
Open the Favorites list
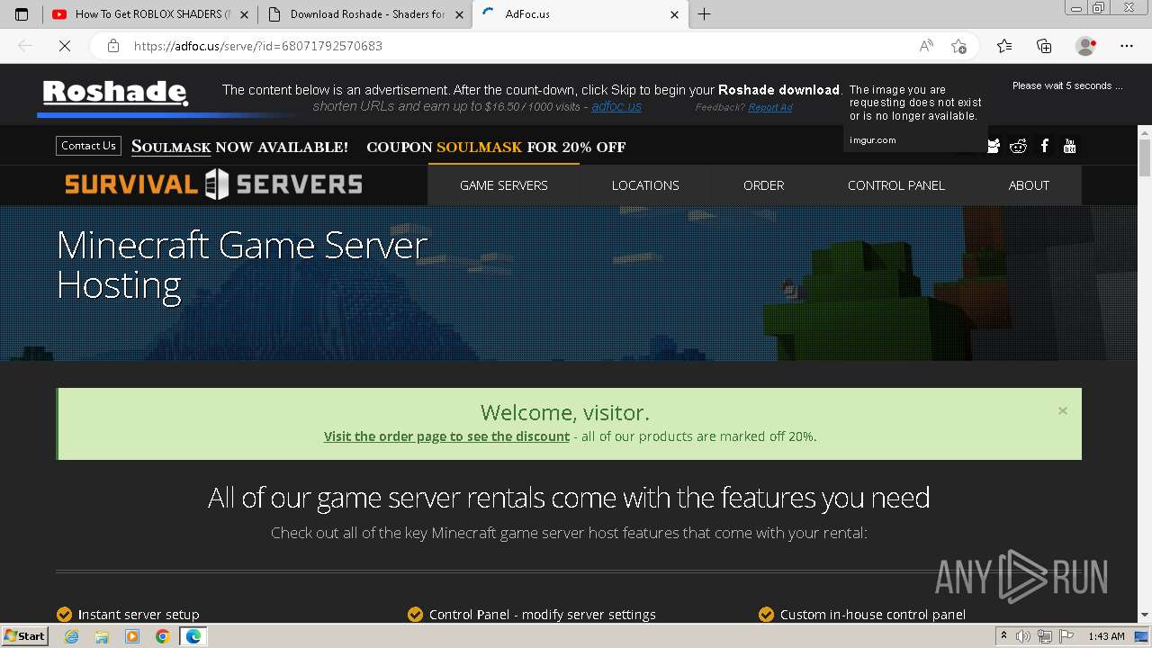(1004, 46)
